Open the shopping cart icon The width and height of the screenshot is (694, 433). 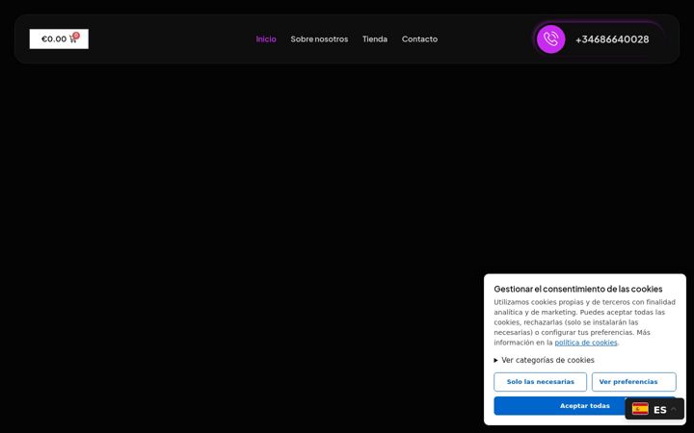tap(73, 38)
